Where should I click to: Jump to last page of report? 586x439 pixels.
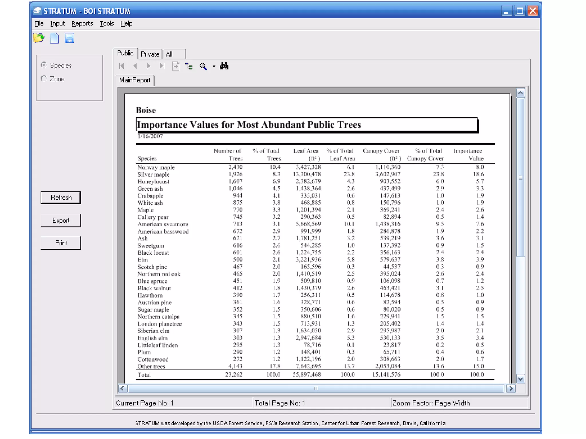162,66
